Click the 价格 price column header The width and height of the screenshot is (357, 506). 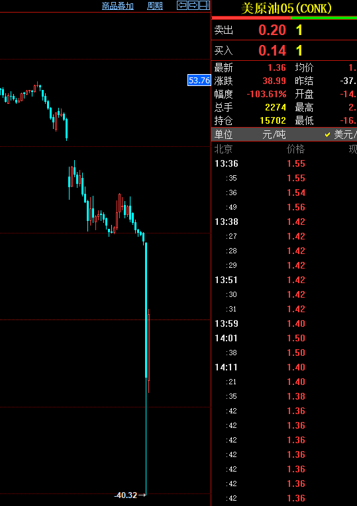click(295, 149)
